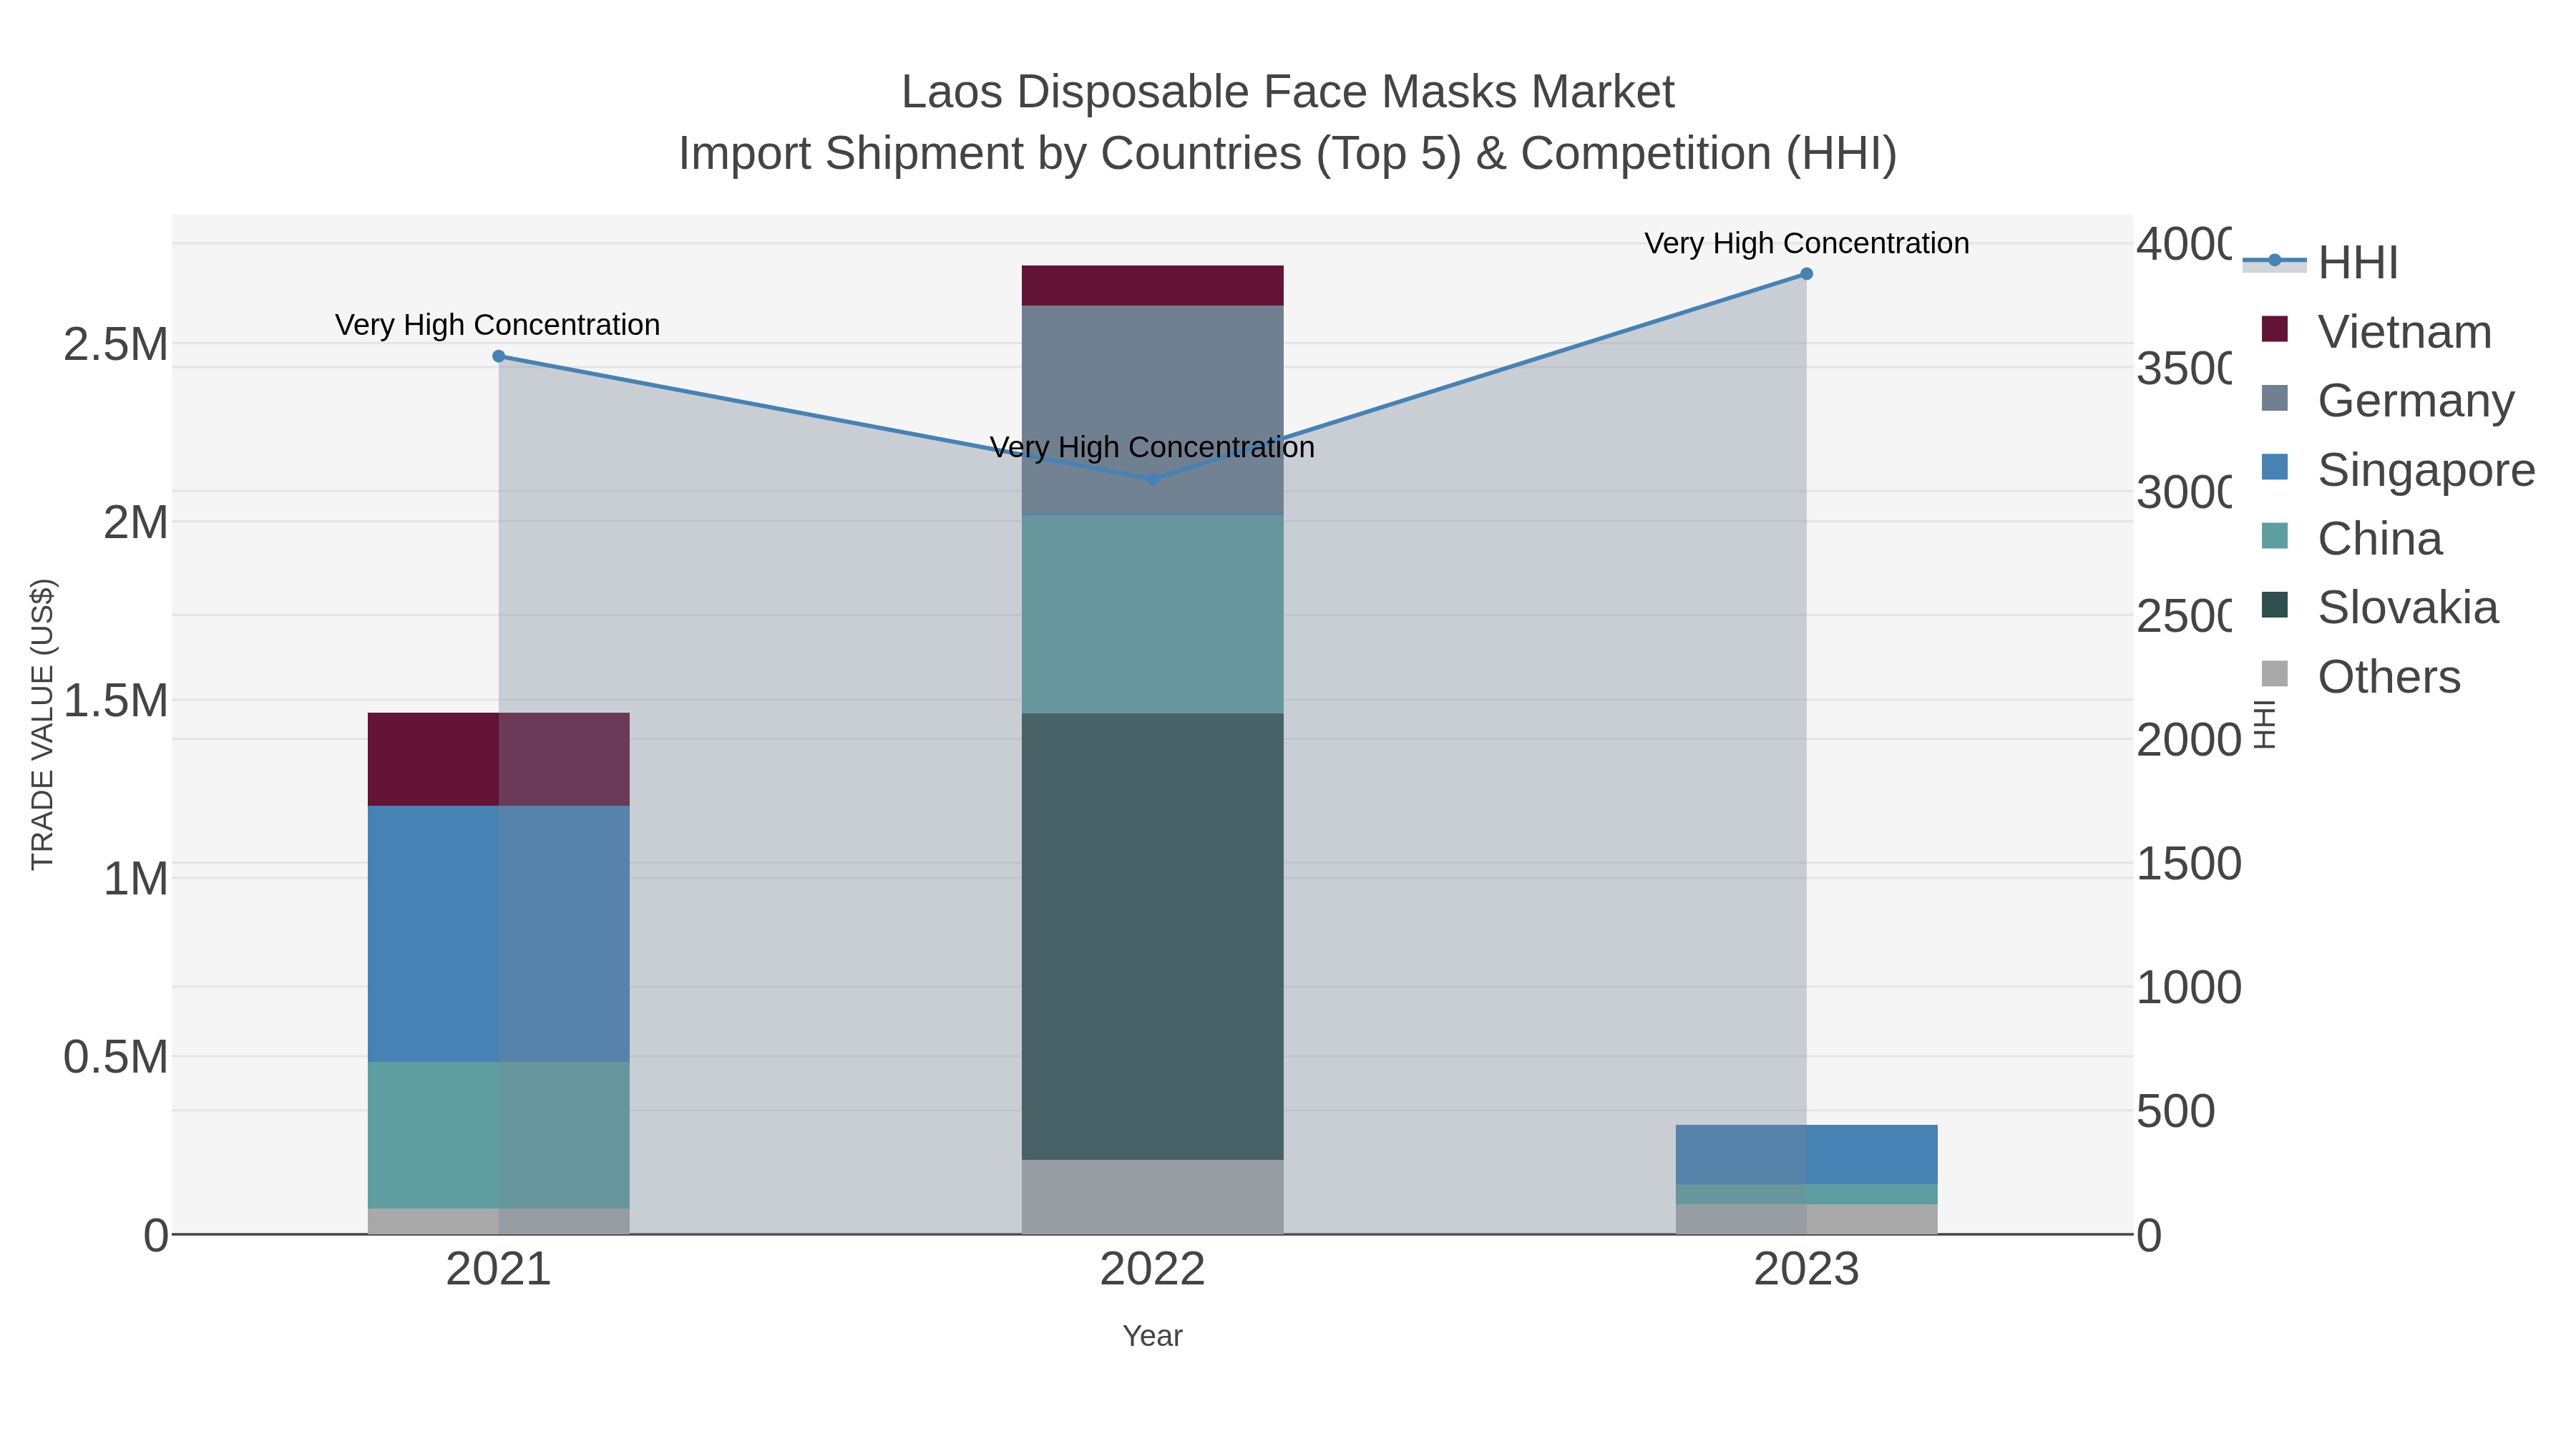Click the 2022 x-axis label
Viewport: 2576px width, 1449px height.
click(x=1152, y=1270)
